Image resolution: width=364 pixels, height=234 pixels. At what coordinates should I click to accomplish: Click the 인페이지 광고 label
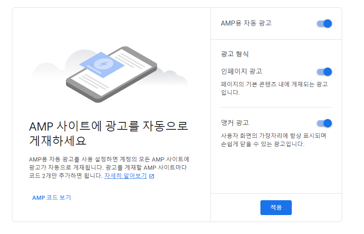pyautogui.click(x=241, y=71)
